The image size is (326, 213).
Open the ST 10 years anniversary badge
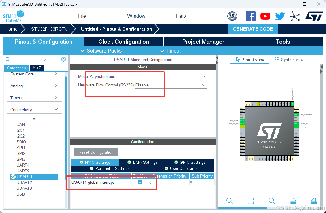coord(232,16)
